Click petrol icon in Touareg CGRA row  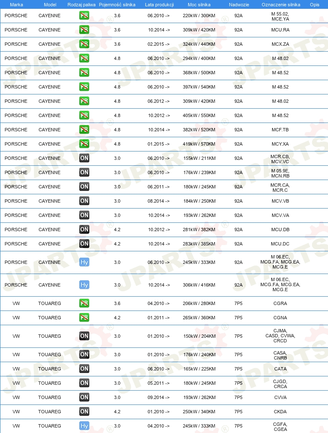click(84, 303)
